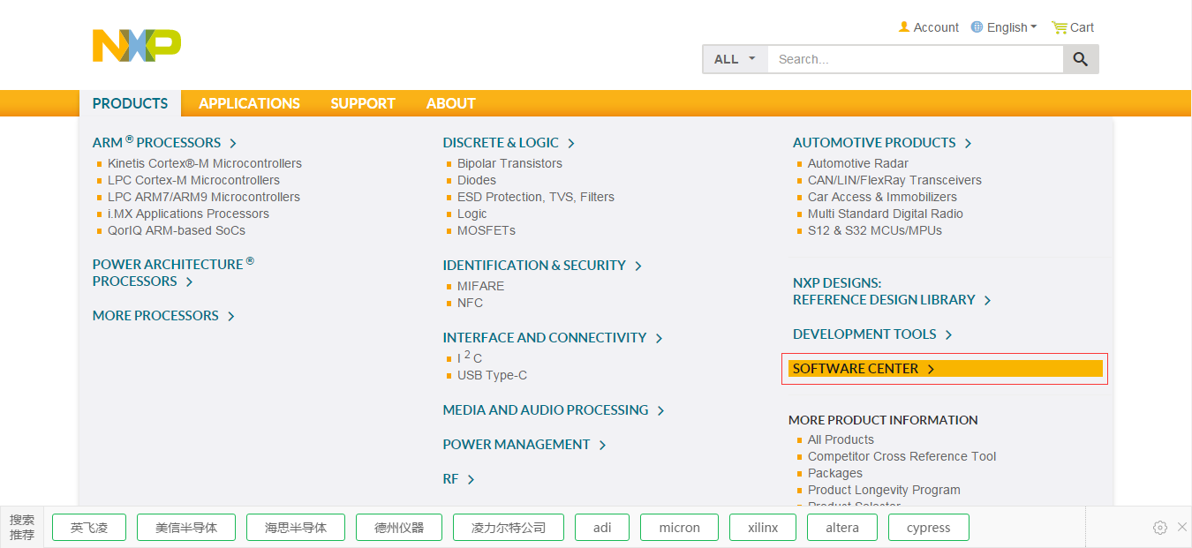The width and height of the screenshot is (1192, 548).
Task: Open S12 & S32 MCUs/MPUs link
Action: pos(875,230)
